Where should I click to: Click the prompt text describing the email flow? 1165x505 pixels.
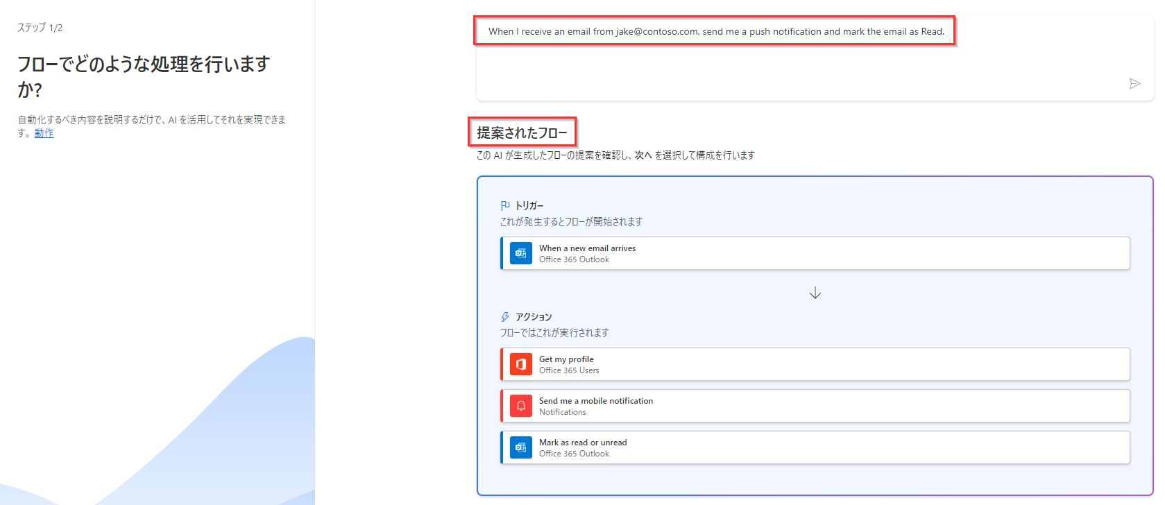(716, 31)
